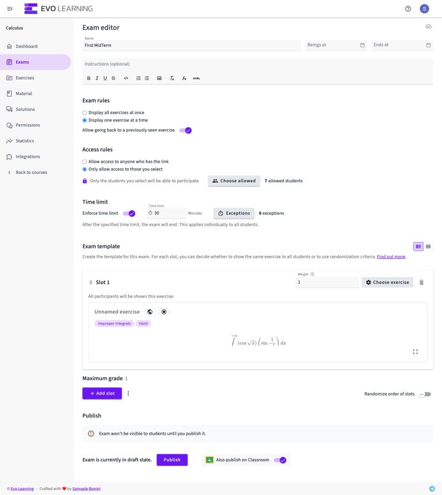Open the Beings at date picker
The image size is (442, 495).
click(362, 45)
